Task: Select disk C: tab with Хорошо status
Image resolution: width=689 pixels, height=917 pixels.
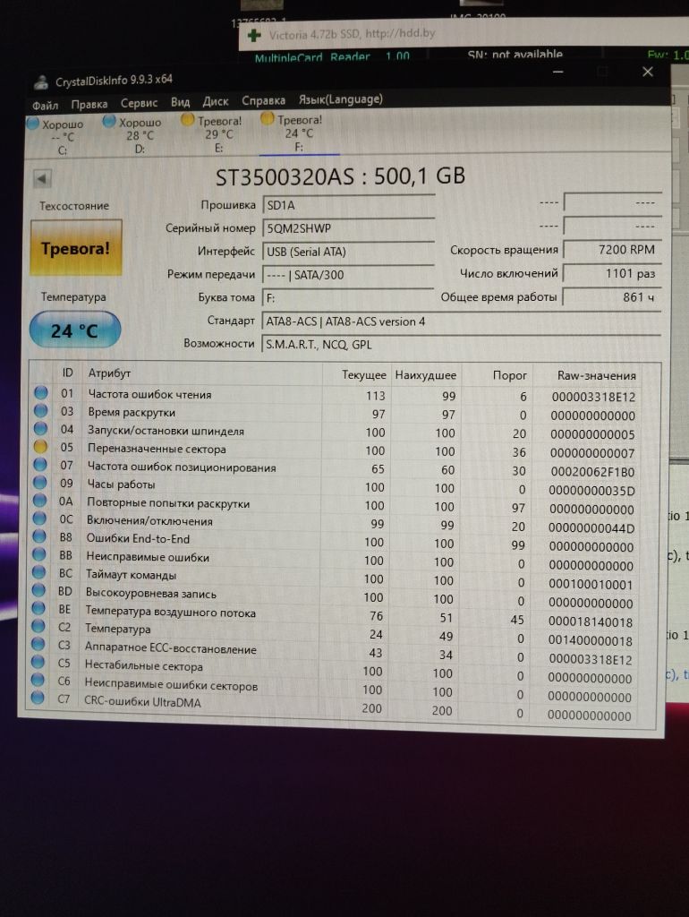Action: (x=56, y=136)
